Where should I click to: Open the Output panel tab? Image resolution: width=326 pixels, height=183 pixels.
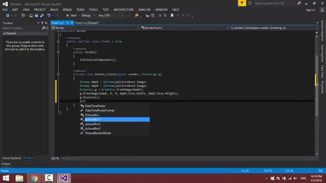click(6, 164)
